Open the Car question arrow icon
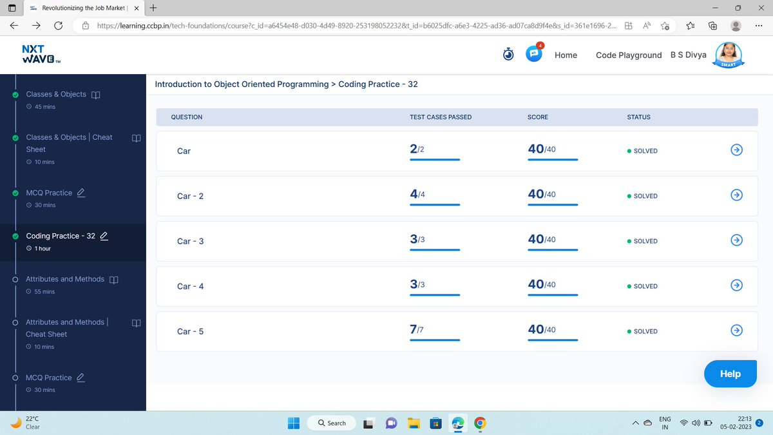This screenshot has height=435, width=773. click(737, 150)
